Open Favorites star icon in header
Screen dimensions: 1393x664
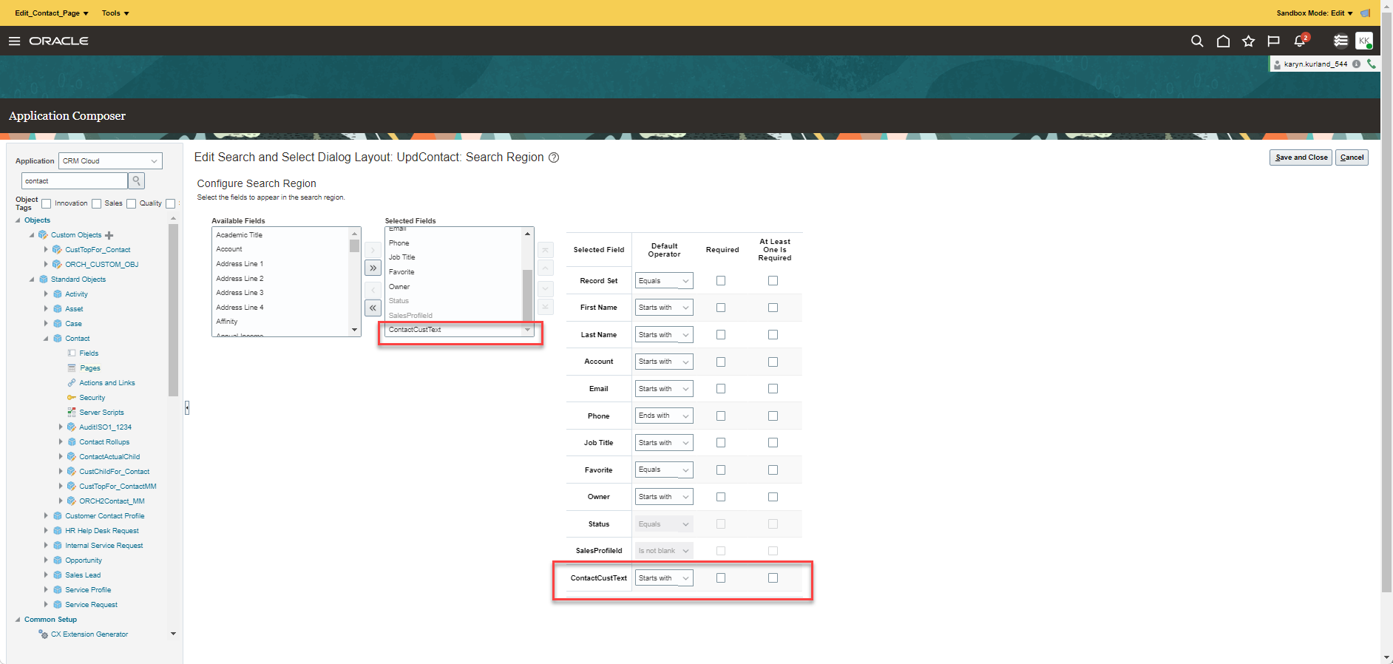click(x=1249, y=41)
